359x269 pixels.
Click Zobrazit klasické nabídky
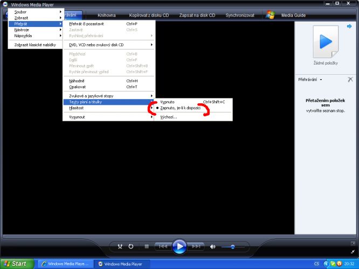(x=35, y=45)
